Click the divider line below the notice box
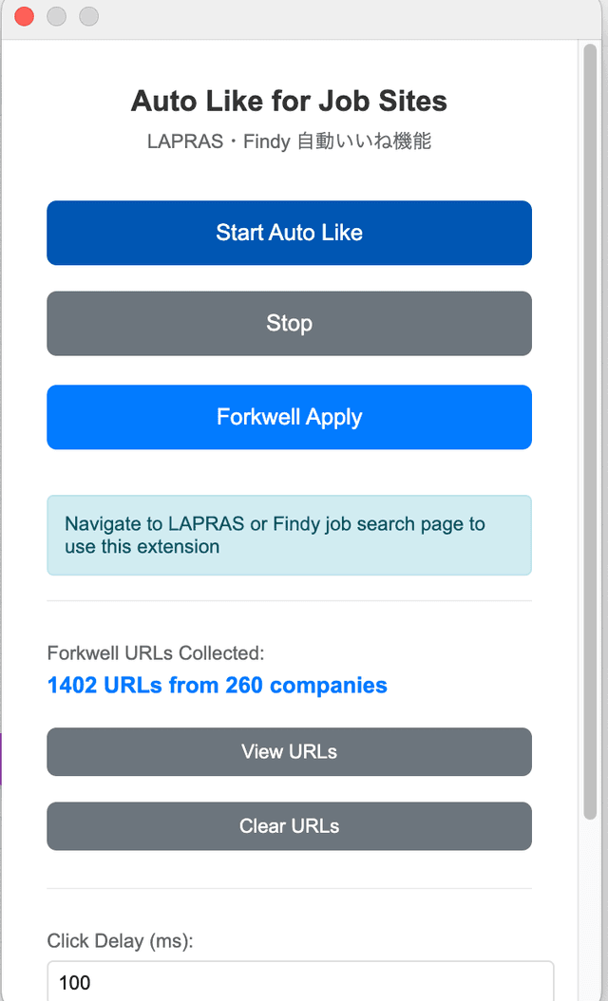This screenshot has height=1001, width=608. pyautogui.click(x=289, y=600)
